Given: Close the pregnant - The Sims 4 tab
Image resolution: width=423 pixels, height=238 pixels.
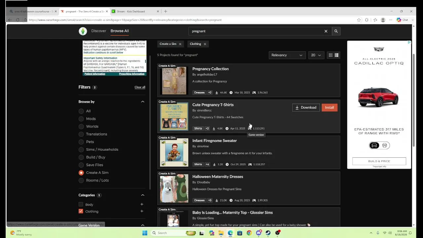Looking at the screenshot, I should 107,11.
